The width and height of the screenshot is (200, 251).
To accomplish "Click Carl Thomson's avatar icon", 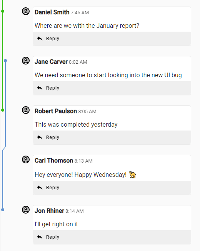I will coord(26,159).
